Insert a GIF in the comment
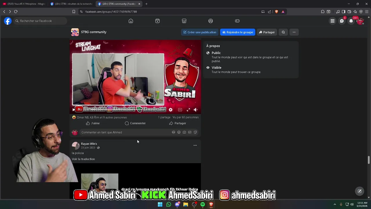 190,132
